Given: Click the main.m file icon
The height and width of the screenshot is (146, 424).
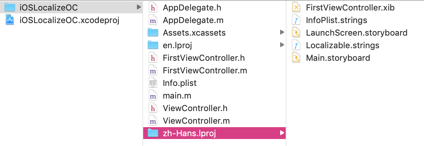Looking at the screenshot, I should (x=153, y=95).
